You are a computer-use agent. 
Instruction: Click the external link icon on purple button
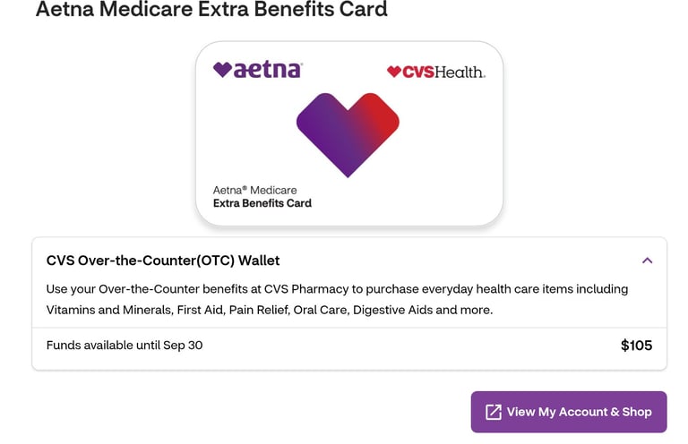click(494, 412)
